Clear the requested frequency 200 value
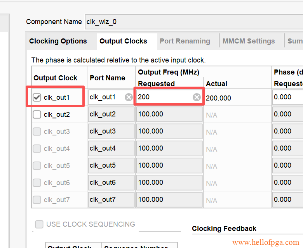 click(x=197, y=97)
